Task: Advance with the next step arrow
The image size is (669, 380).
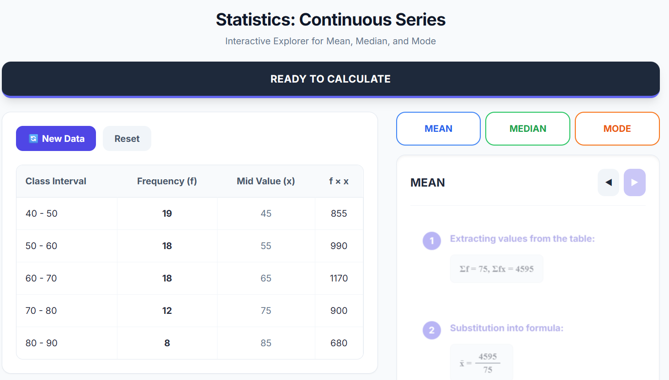Action: [x=634, y=182]
